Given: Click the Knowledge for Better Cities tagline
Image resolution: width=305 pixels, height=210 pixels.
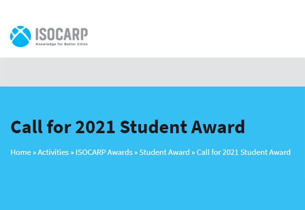Looking at the screenshot, I should point(62,44).
